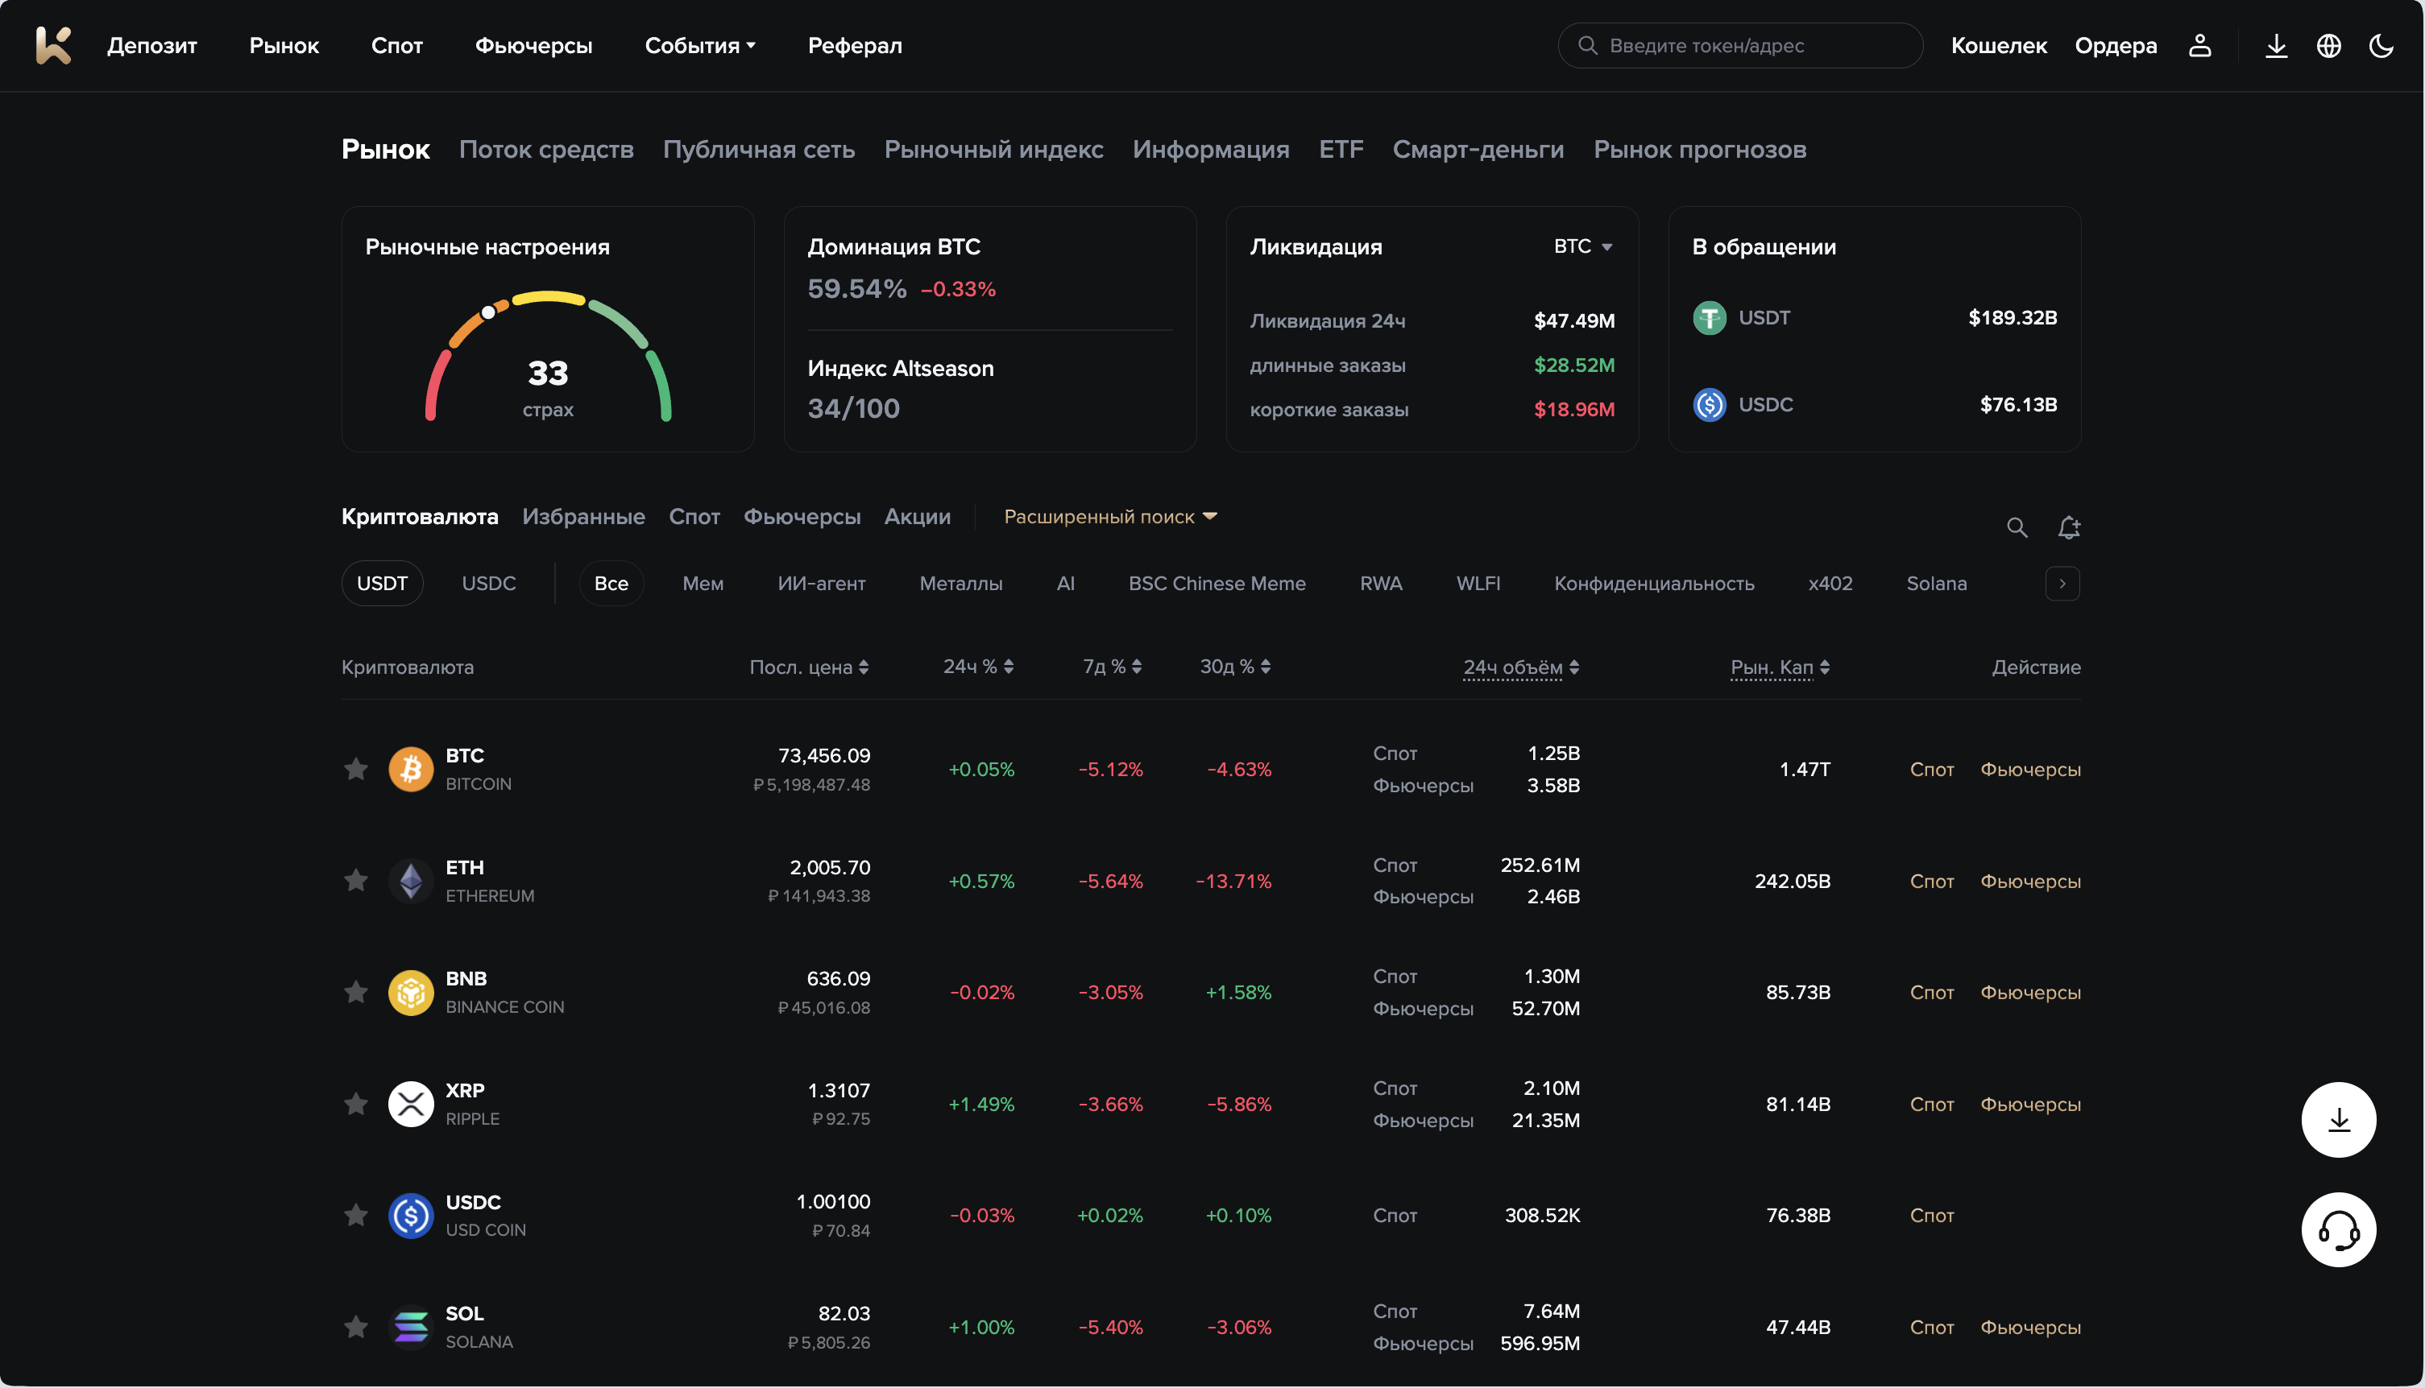The image size is (2425, 1388).
Task: Click the Ethereum coin icon
Action: click(411, 881)
